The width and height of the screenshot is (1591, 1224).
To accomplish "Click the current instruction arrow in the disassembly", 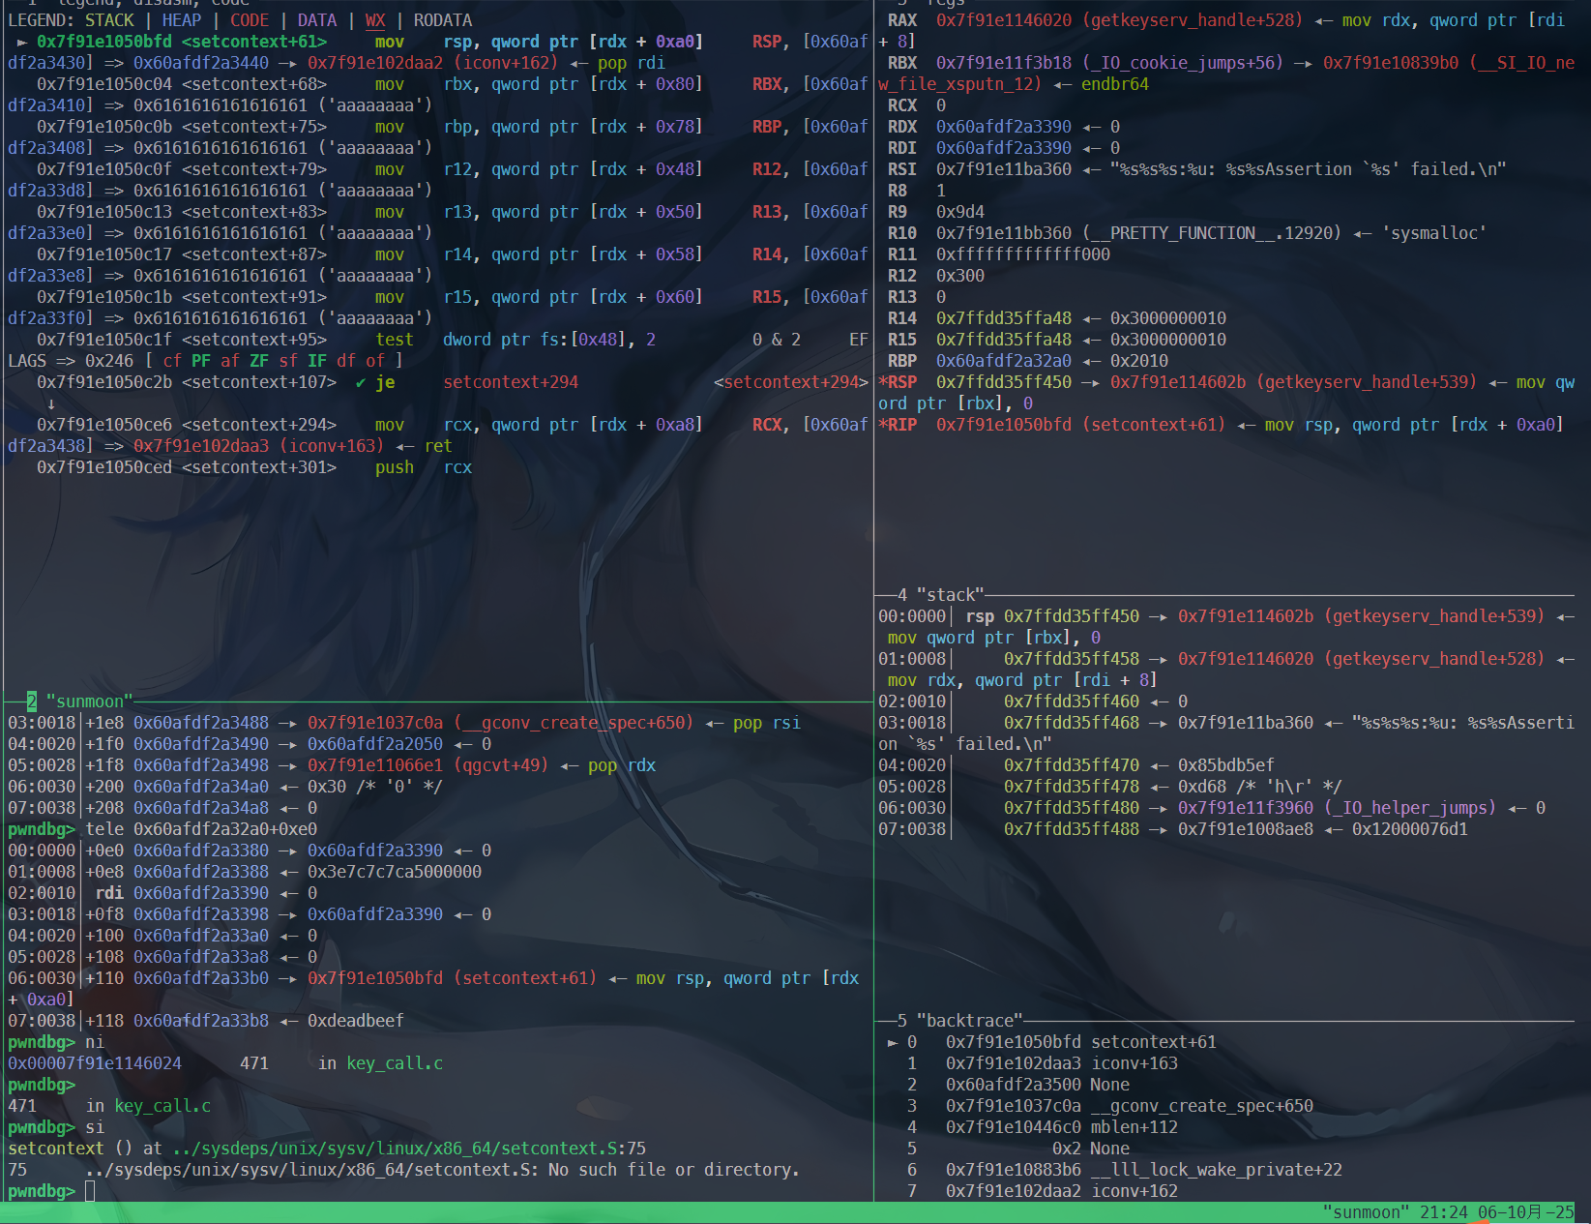I will point(22,42).
